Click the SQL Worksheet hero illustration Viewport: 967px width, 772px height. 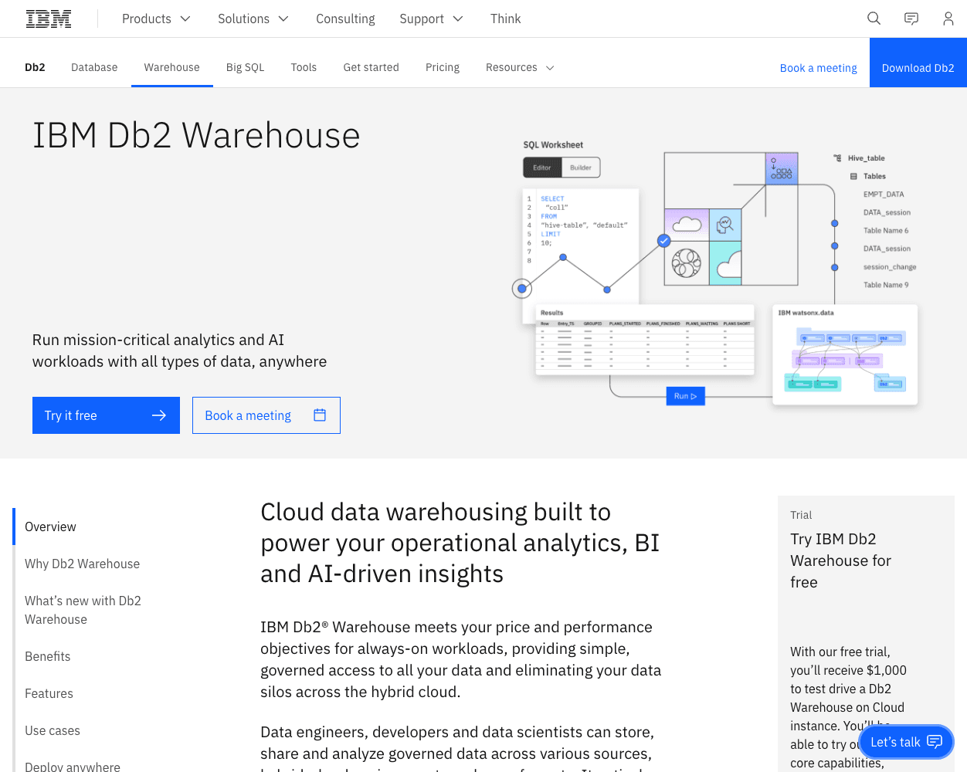coord(715,274)
